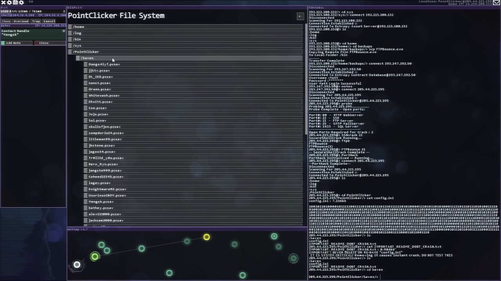Close the shell in RAM panel
Viewport: 501px width, 281px height.
[6, 21]
